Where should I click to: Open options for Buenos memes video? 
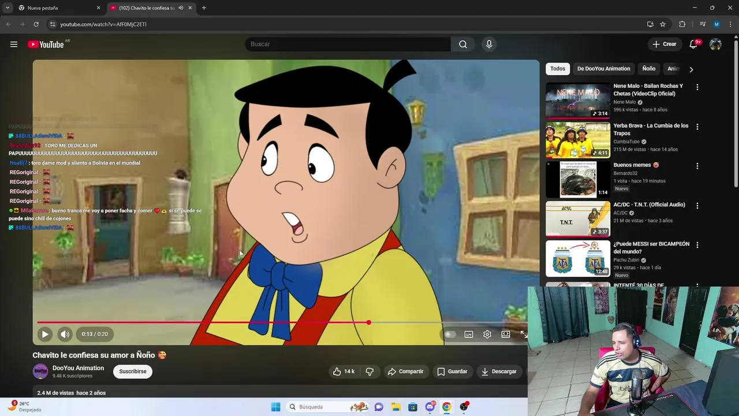pyautogui.click(x=697, y=166)
